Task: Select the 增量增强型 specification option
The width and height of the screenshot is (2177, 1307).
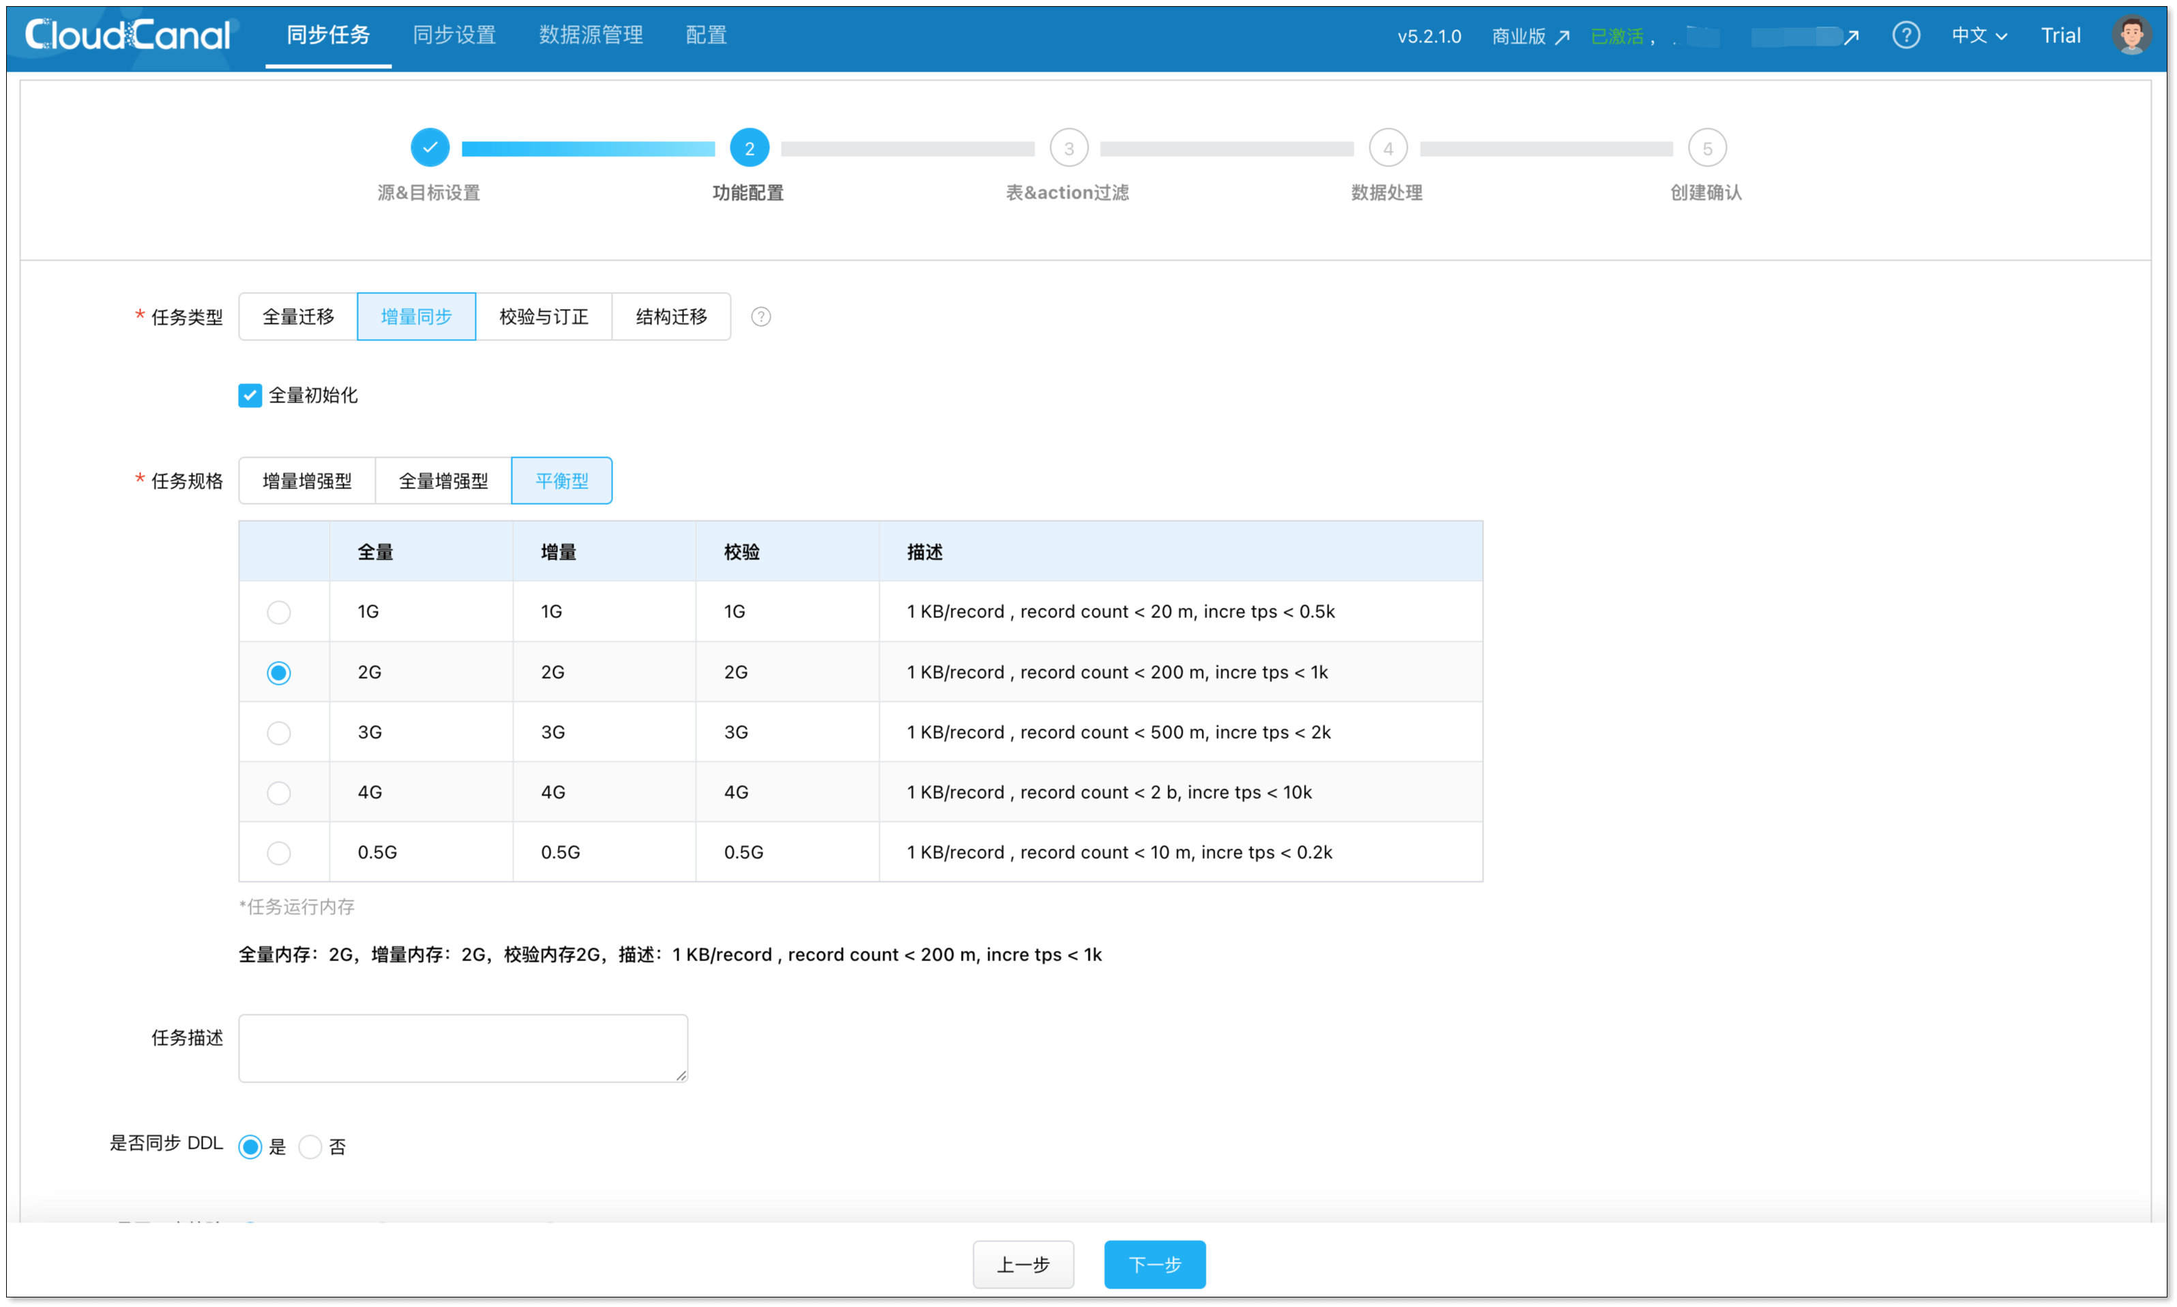Action: click(x=306, y=480)
